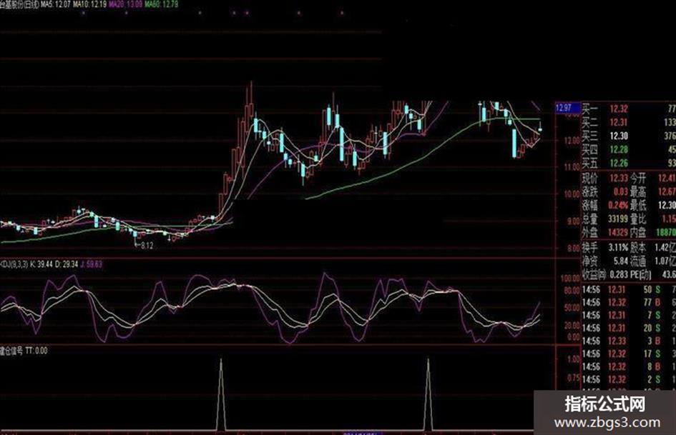The image size is (676, 435).
Task: Click the 量比 volume ratio field
Action: pyautogui.click(x=652, y=219)
